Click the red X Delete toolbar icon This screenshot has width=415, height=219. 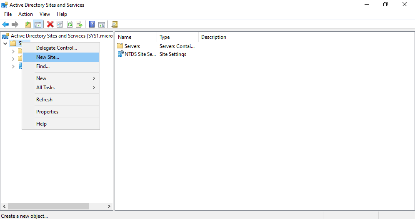50,24
